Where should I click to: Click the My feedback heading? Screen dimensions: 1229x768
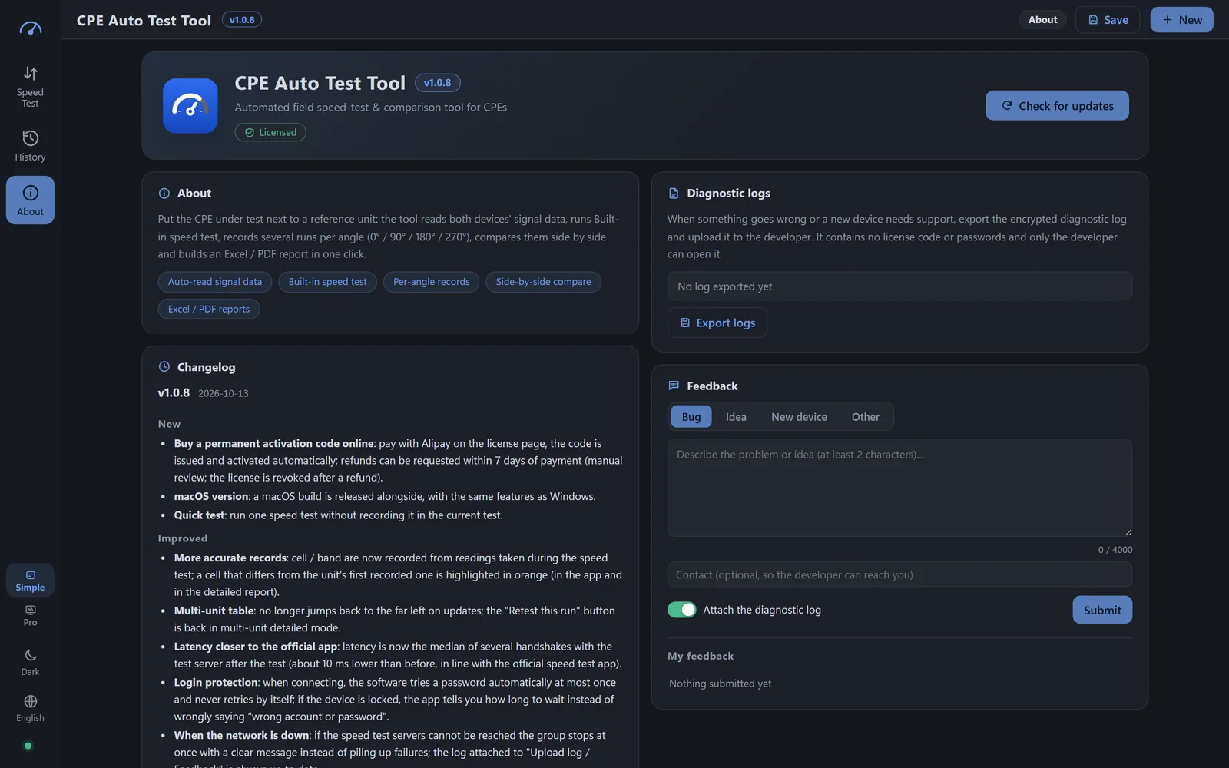click(701, 656)
